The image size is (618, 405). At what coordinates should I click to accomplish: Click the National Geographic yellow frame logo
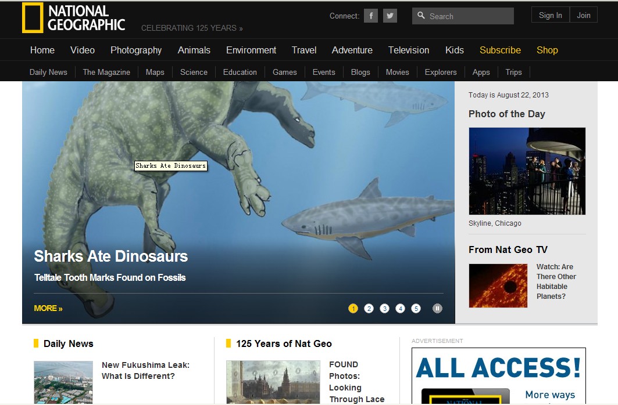33,17
